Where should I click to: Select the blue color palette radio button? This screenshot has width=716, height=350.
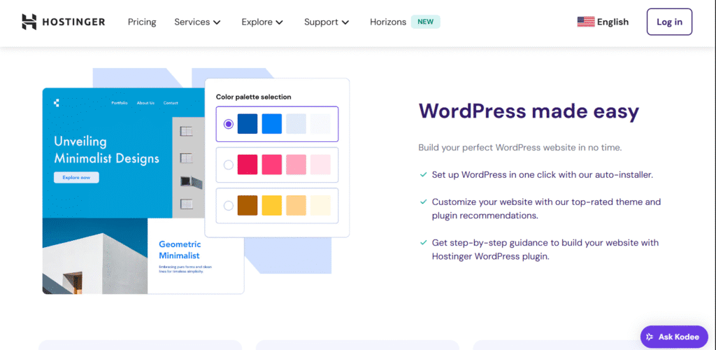coord(229,124)
